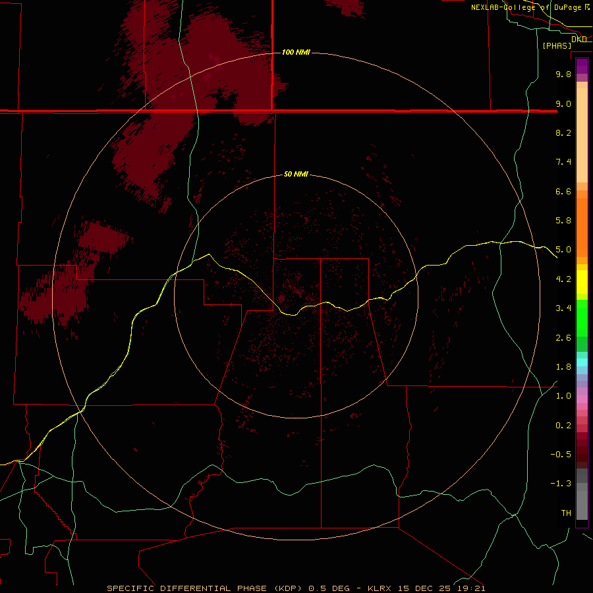Click the 5.8 scale value
The image size is (593, 593).
pos(563,221)
